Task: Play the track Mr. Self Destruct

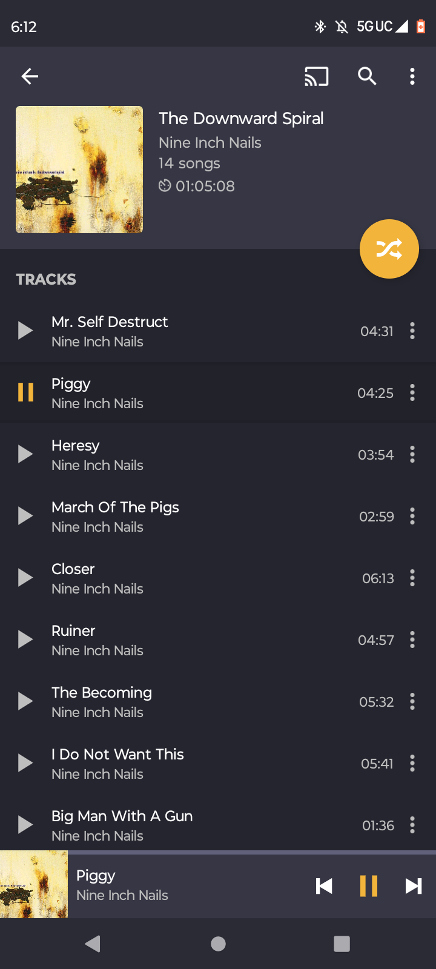Action: (x=25, y=331)
